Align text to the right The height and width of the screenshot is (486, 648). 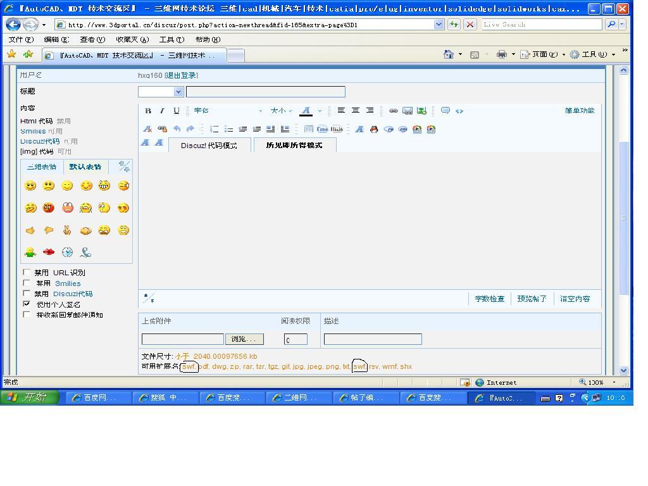pos(370,110)
